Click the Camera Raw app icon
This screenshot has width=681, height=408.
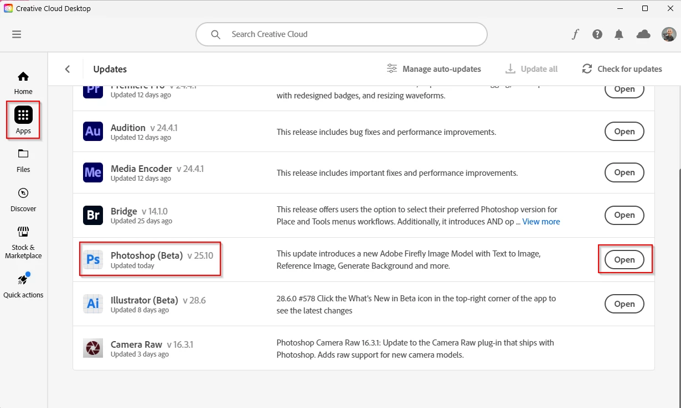pos(93,348)
